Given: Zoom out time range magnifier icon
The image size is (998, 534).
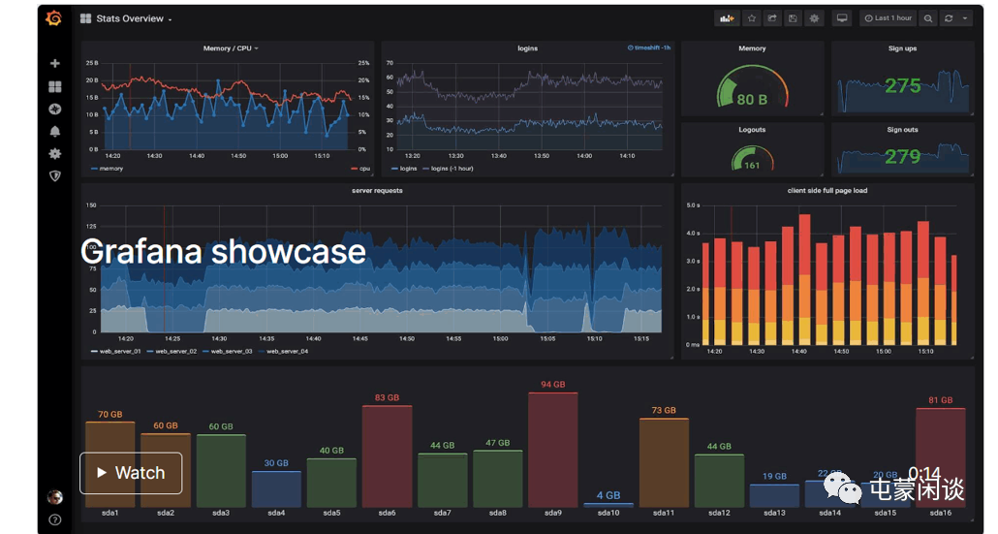Looking at the screenshot, I should 928,18.
